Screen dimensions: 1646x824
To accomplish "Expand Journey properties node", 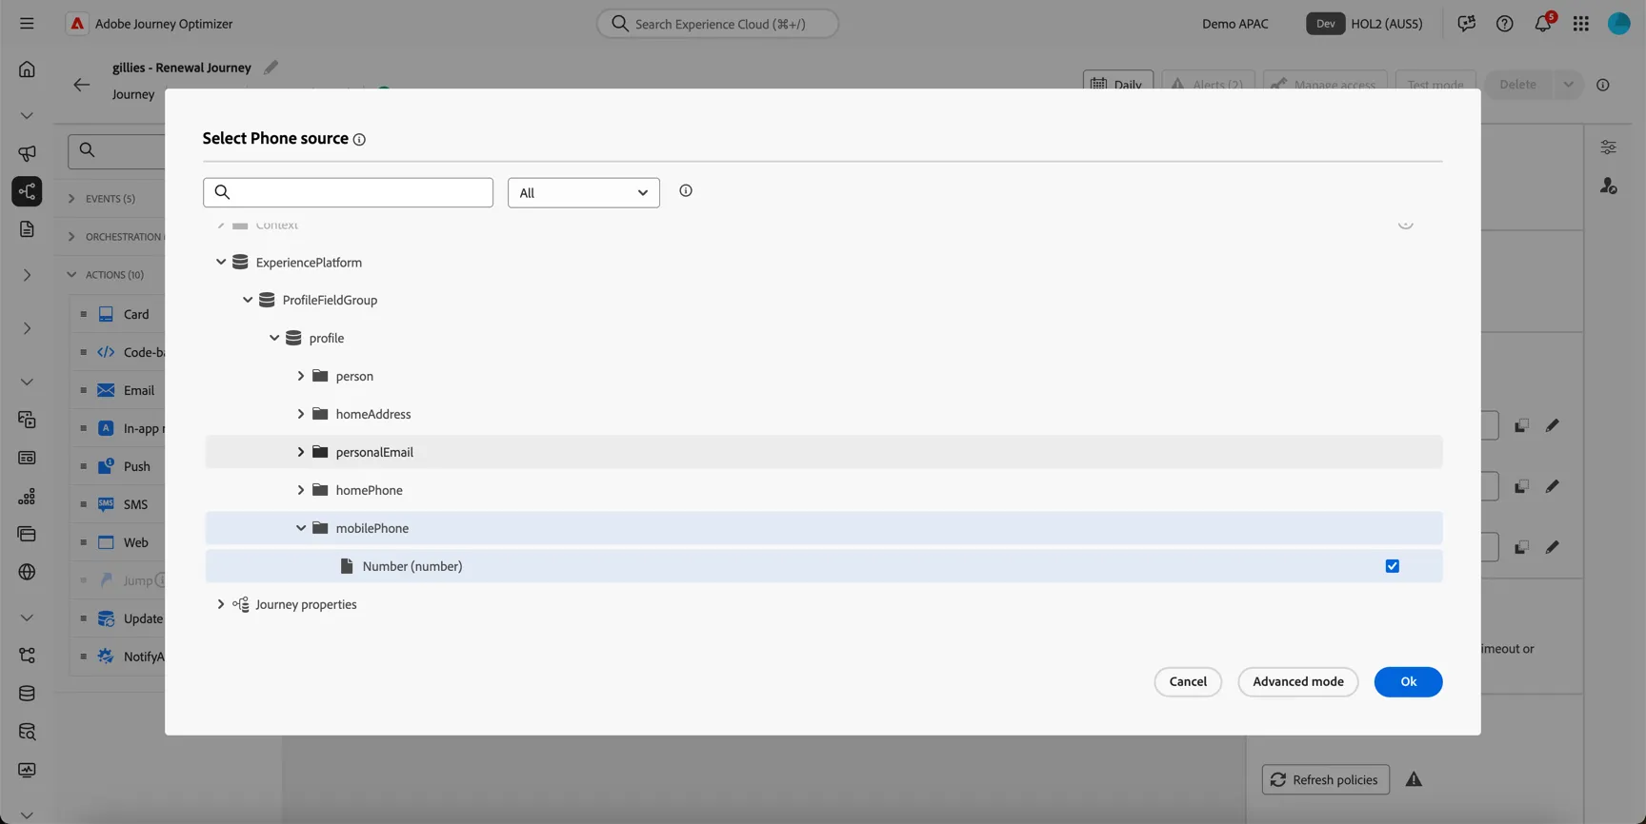I will coord(221,604).
